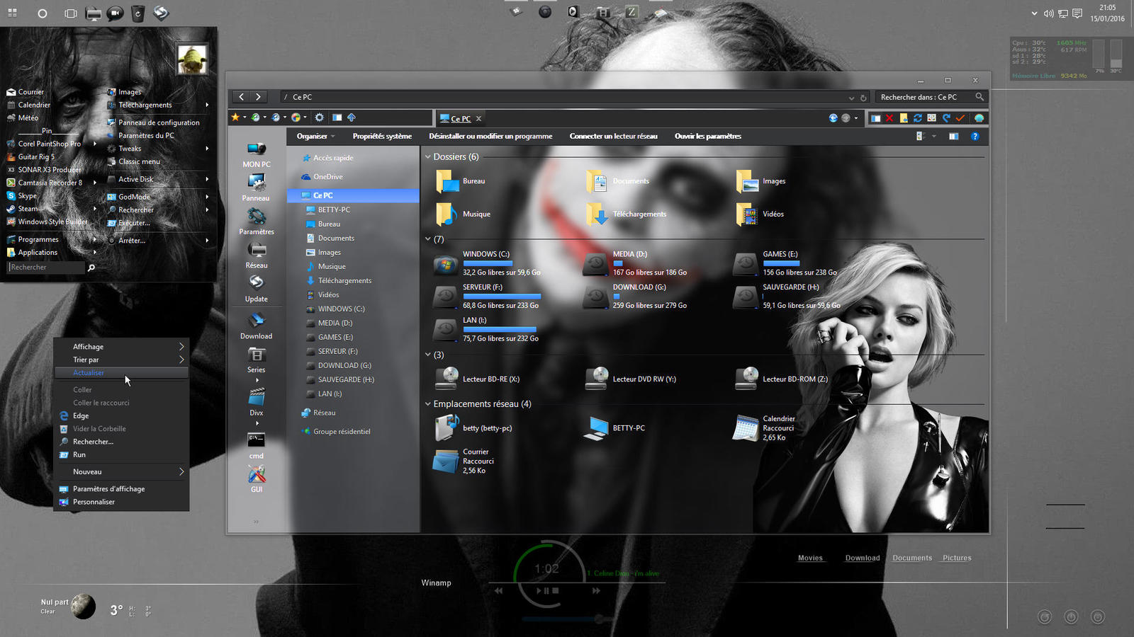Open the notifications icon in the system tray
This screenshot has width=1134, height=637.
(x=1077, y=13)
